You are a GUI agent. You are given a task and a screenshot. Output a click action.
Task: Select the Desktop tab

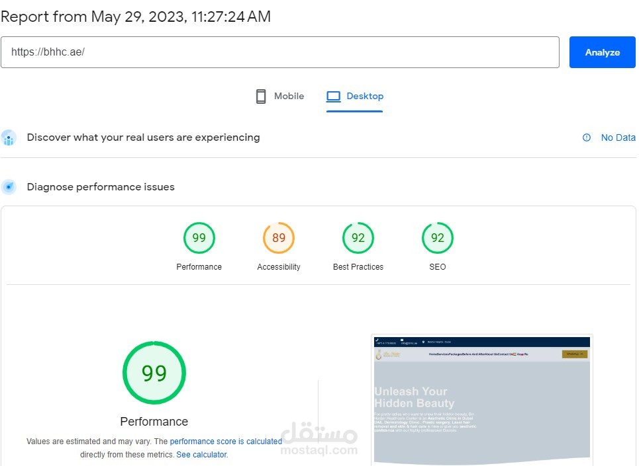click(354, 97)
